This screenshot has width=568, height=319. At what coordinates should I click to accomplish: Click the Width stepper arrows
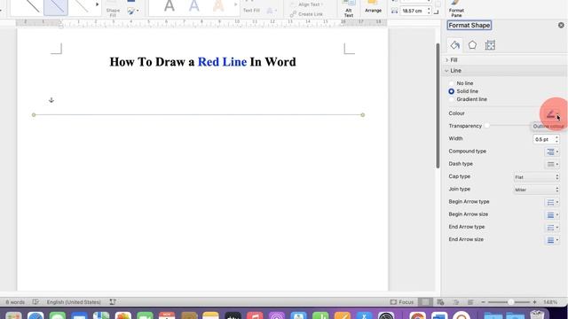(556, 139)
